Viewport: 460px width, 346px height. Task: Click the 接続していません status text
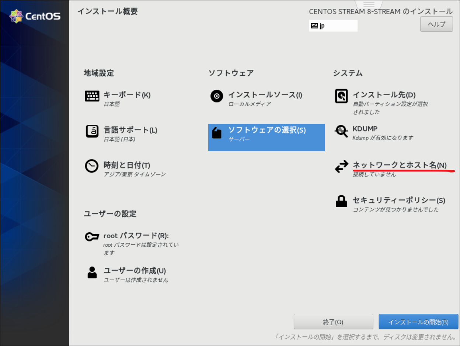pos(374,174)
